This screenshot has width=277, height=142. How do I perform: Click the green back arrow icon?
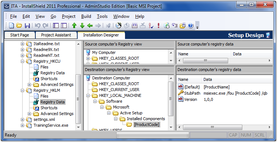[x=90, y=26]
